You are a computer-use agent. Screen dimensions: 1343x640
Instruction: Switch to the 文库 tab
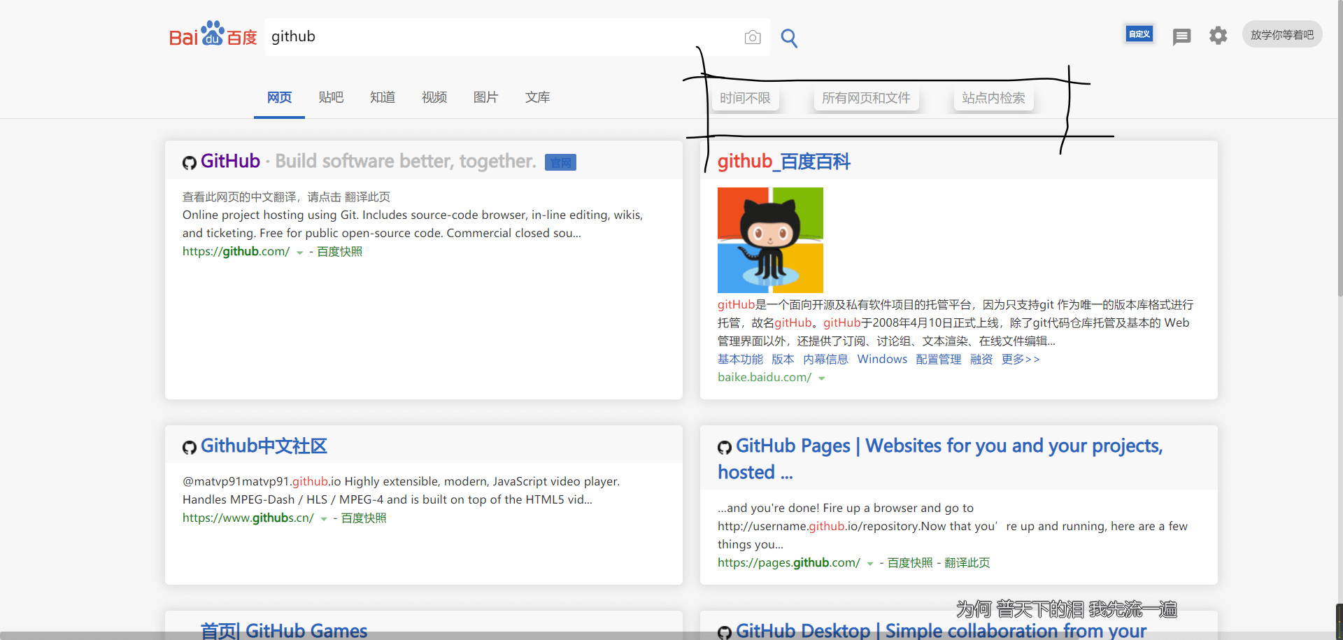[x=538, y=97]
